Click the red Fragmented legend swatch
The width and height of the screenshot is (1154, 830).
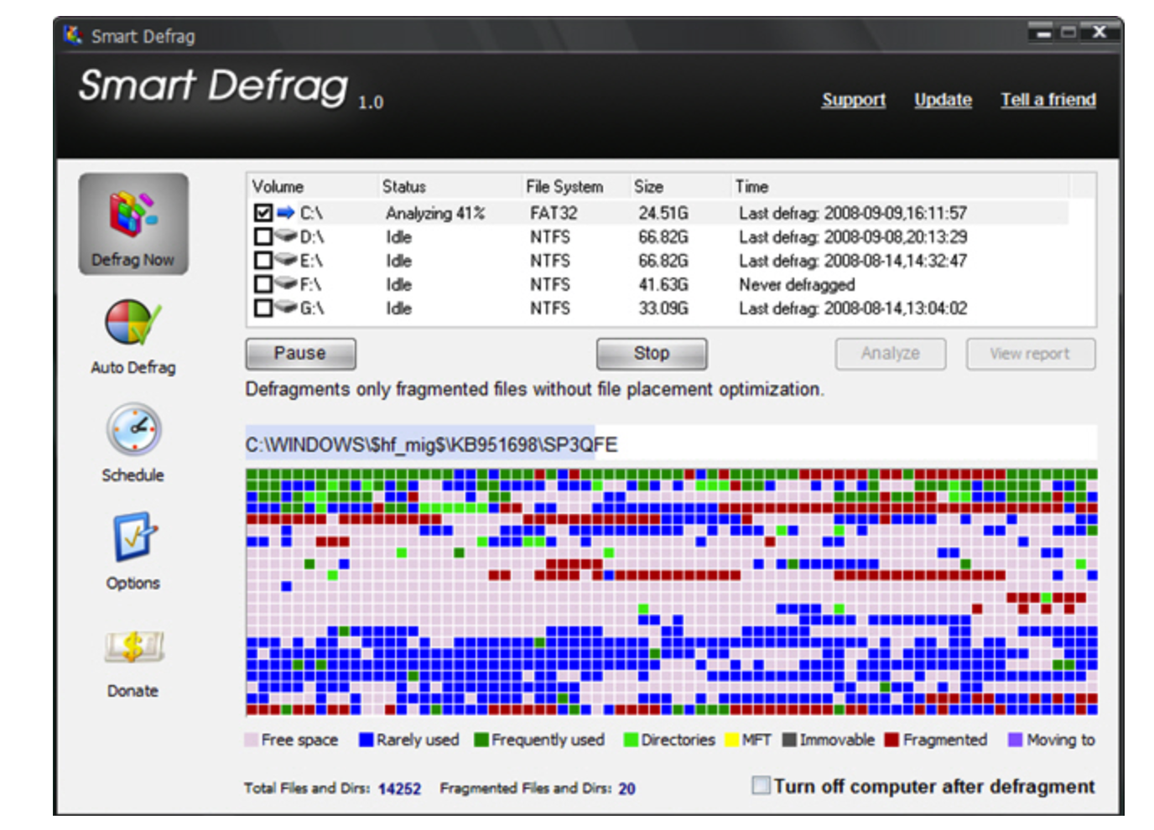pos(891,739)
